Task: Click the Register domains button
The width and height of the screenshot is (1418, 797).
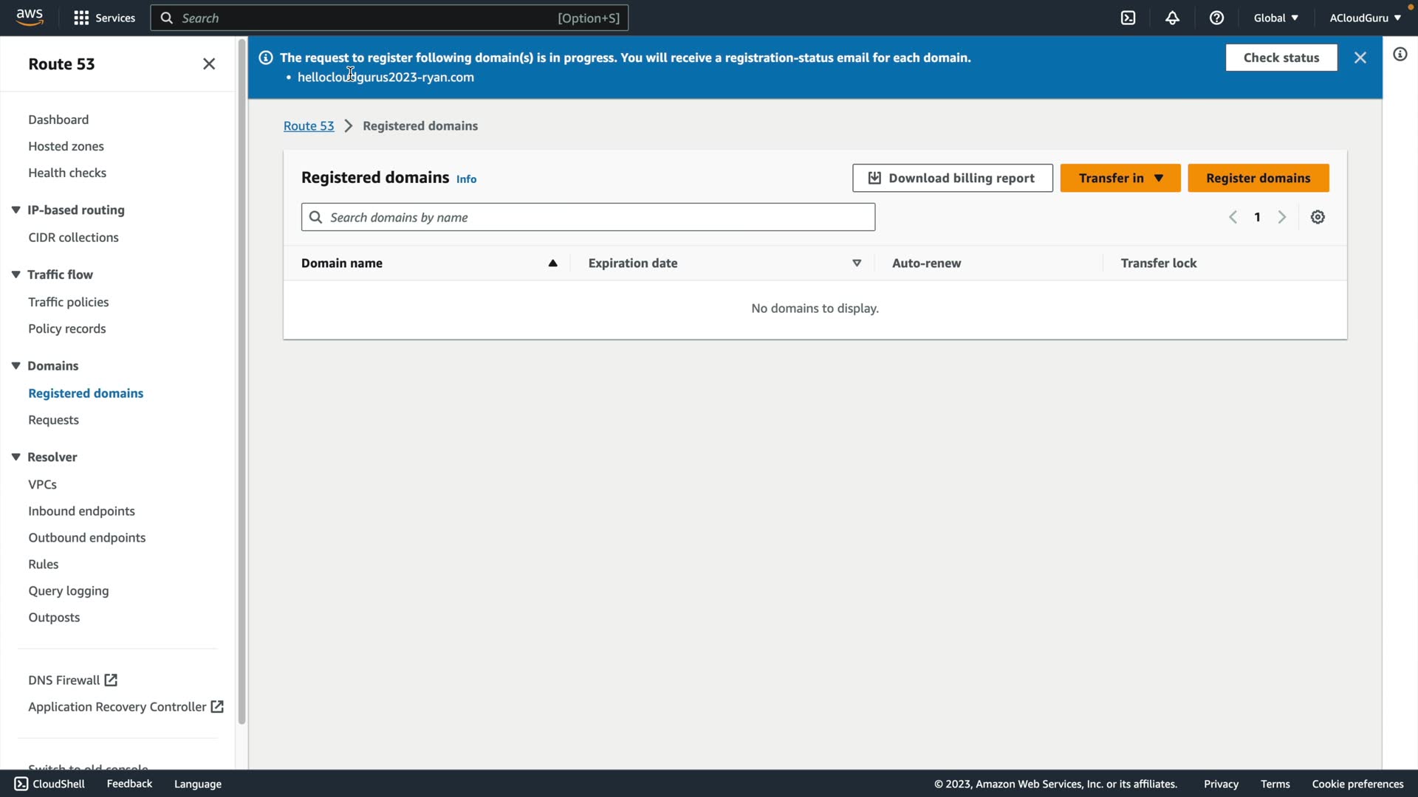Action: click(x=1258, y=178)
